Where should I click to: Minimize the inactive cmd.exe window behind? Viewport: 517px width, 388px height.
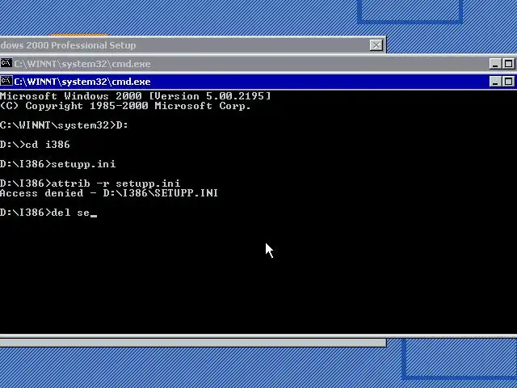pyautogui.click(x=495, y=64)
